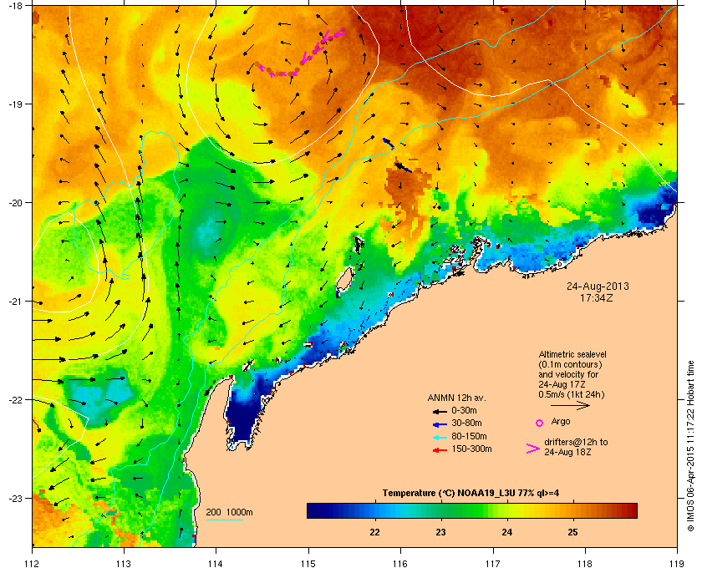Click the ANMN 12h av. legend heading
This screenshot has height=568, width=702.
tap(456, 398)
